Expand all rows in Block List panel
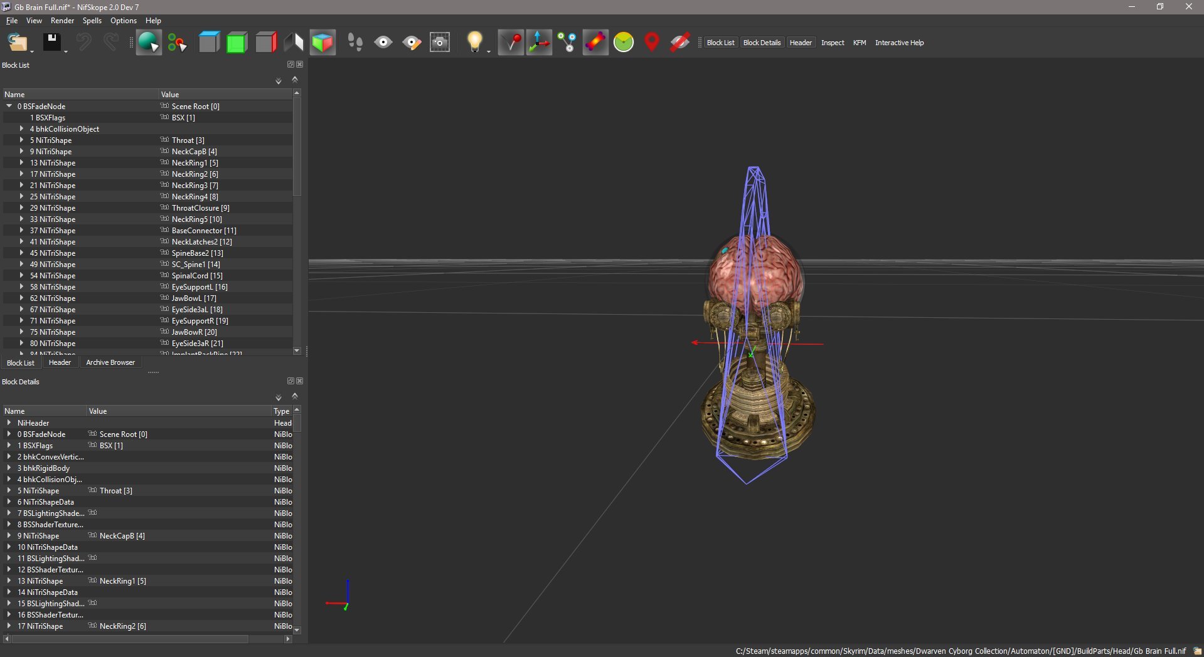Viewport: 1204px width, 657px height. click(279, 81)
